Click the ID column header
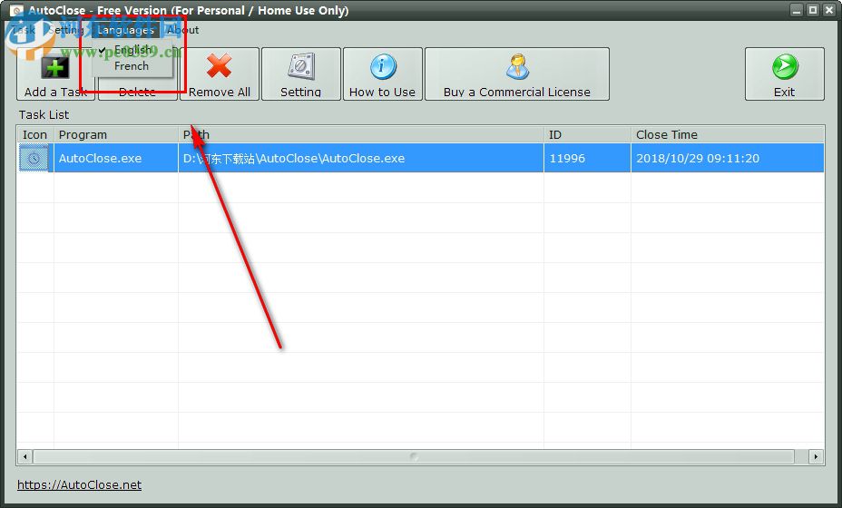 pyautogui.click(x=587, y=135)
